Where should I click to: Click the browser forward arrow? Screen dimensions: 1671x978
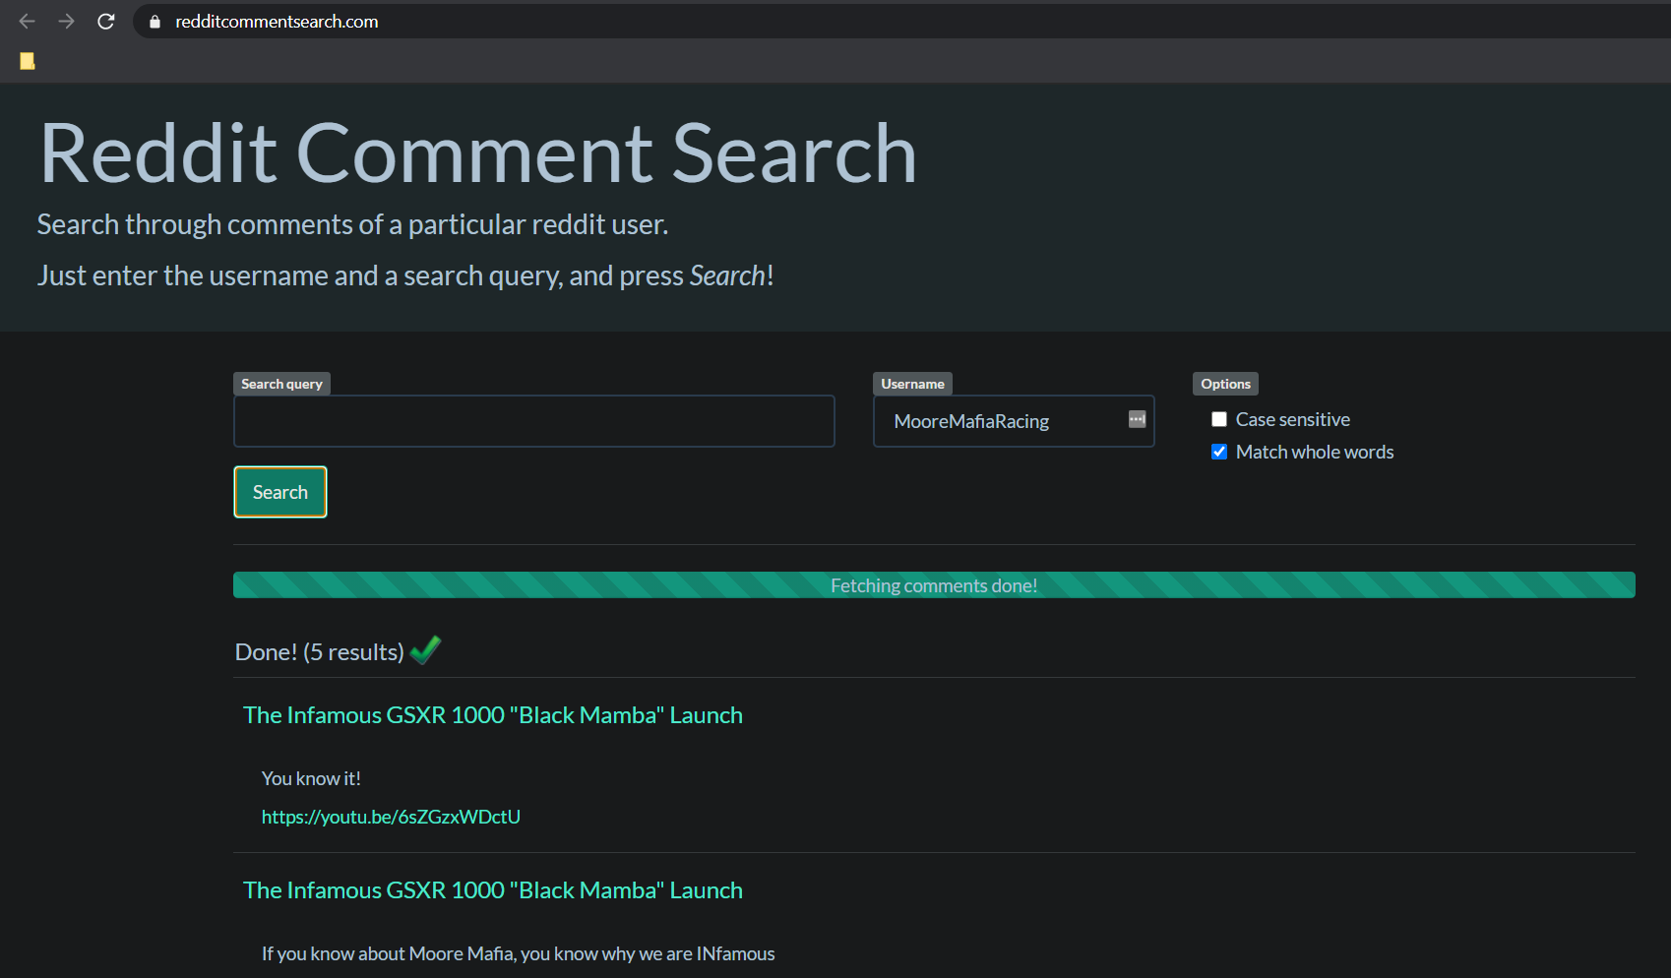pyautogui.click(x=66, y=21)
